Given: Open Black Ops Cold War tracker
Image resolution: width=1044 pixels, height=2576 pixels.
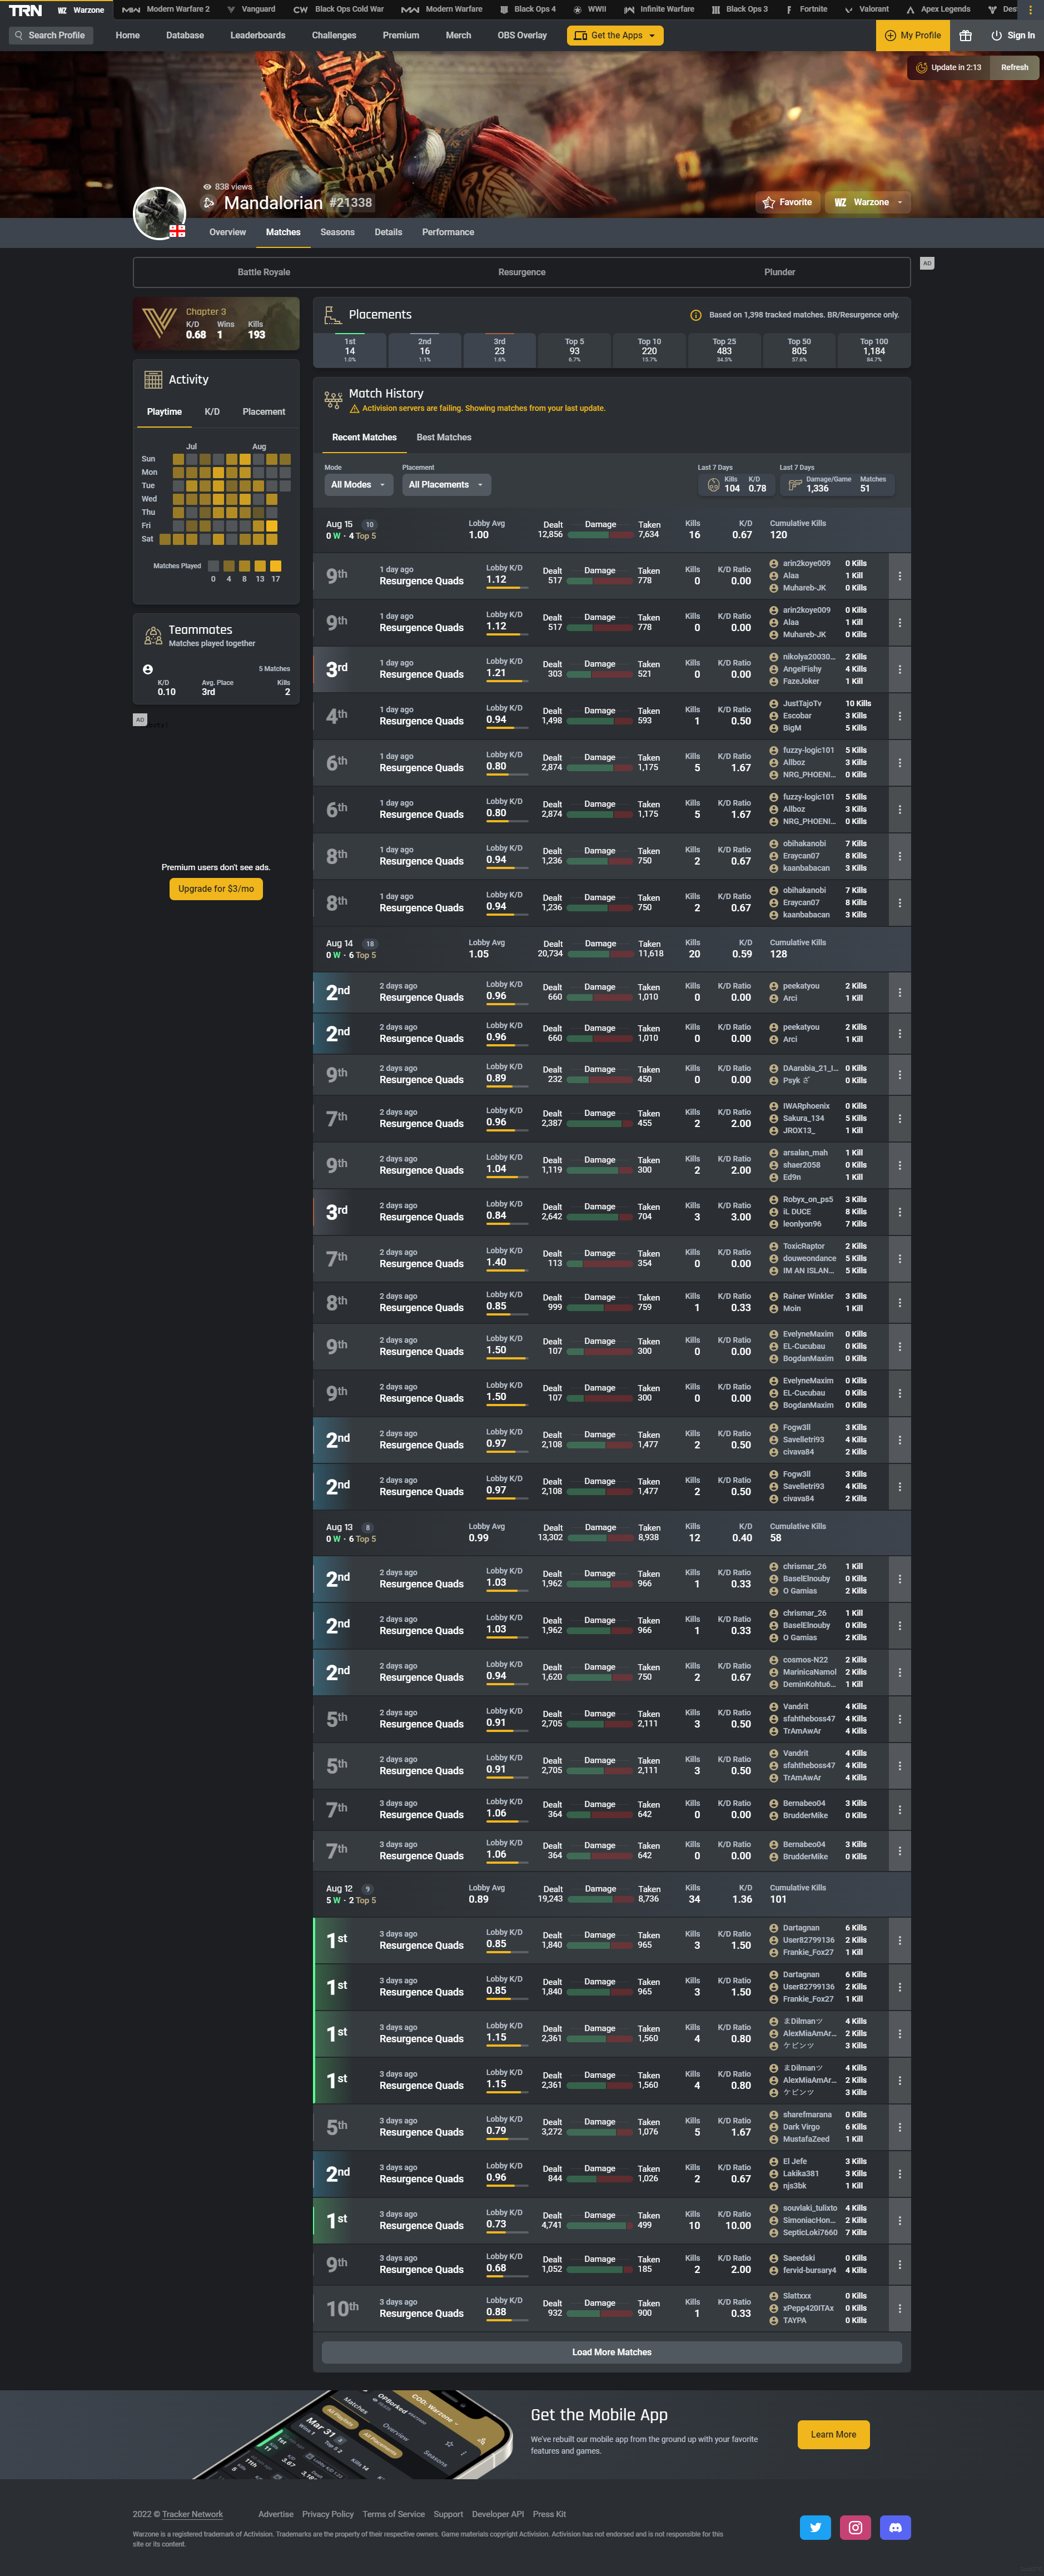Looking at the screenshot, I should [339, 9].
